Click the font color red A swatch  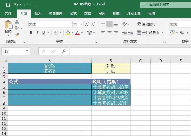pyautogui.click(x=77, y=33)
